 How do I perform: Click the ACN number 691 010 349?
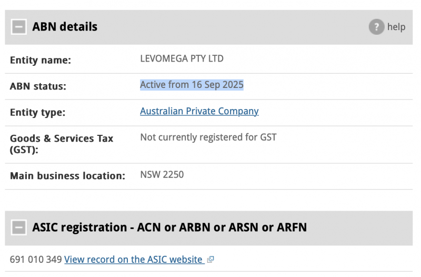[36, 259]
